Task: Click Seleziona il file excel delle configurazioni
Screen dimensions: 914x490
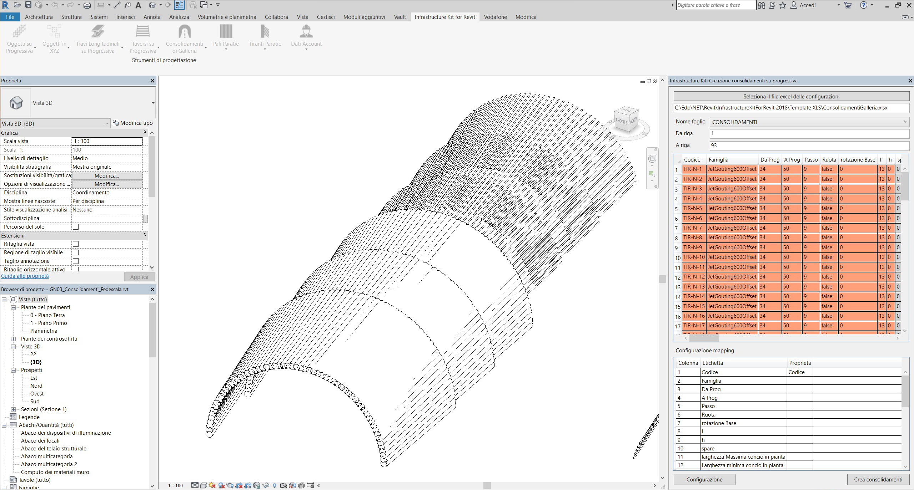Action: [791, 96]
